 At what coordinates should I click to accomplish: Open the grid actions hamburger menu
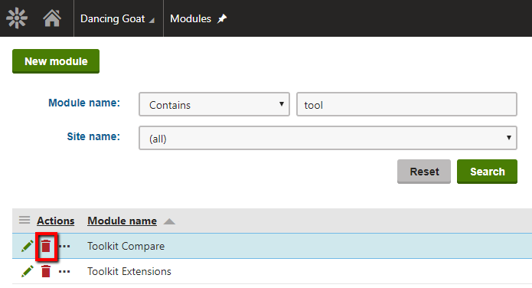[24, 220]
